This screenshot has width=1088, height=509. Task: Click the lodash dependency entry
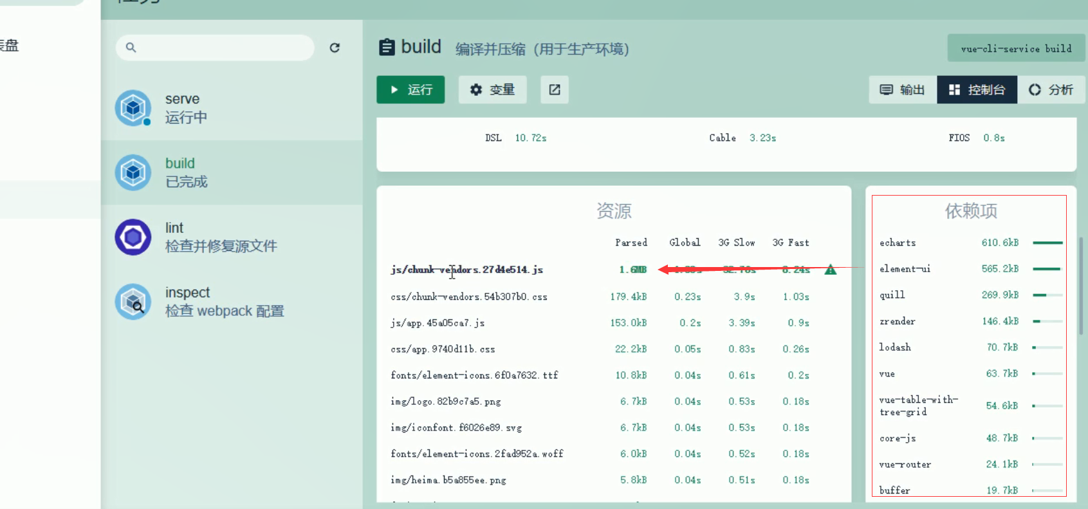[x=895, y=347]
